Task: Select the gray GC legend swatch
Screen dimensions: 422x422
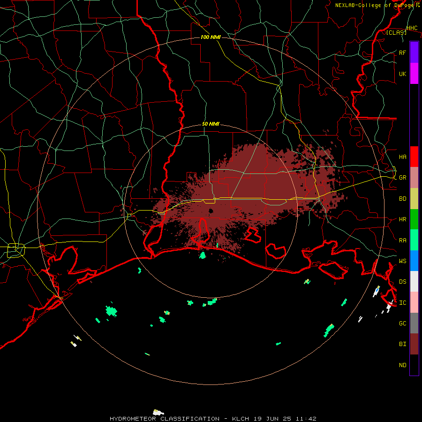Action: 414,323
